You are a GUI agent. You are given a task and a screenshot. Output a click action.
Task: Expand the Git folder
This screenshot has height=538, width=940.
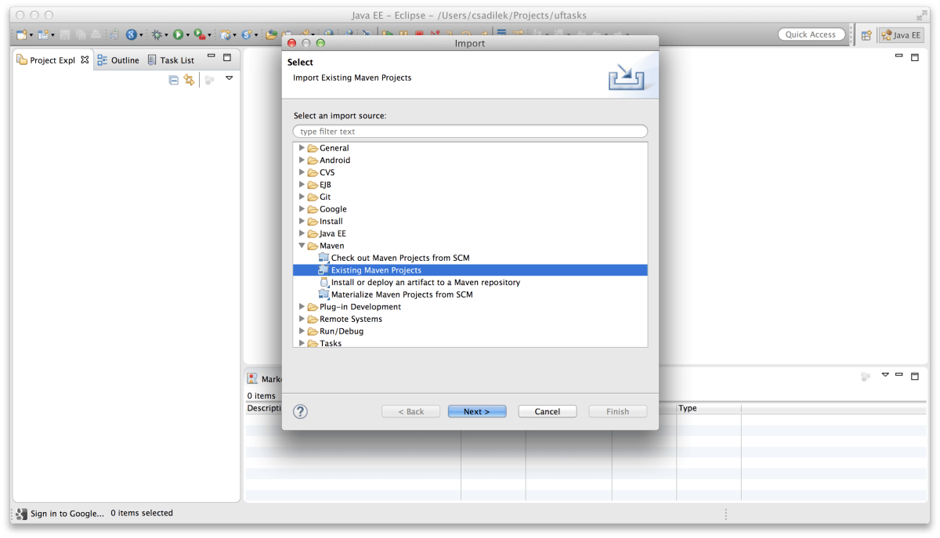point(302,197)
